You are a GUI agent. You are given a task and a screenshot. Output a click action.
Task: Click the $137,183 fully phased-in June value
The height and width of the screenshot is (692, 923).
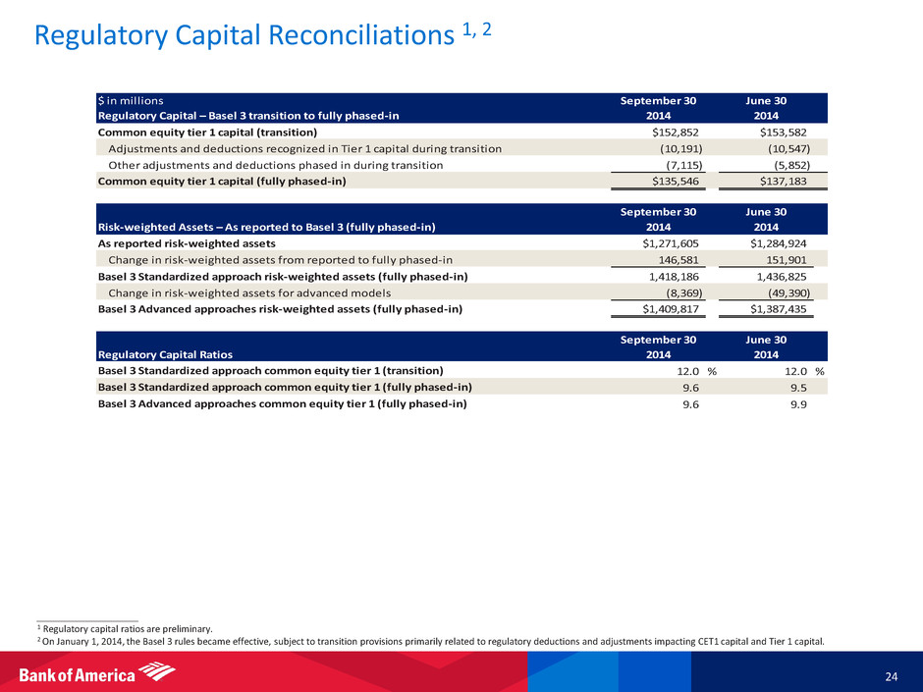pos(789,182)
